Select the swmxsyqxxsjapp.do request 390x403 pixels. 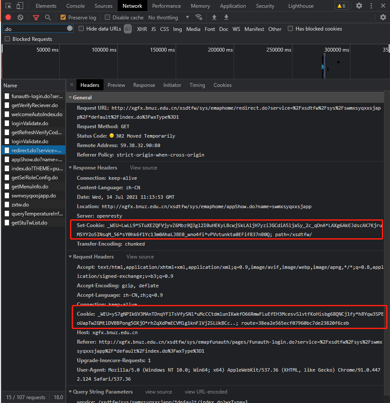pos(34,196)
